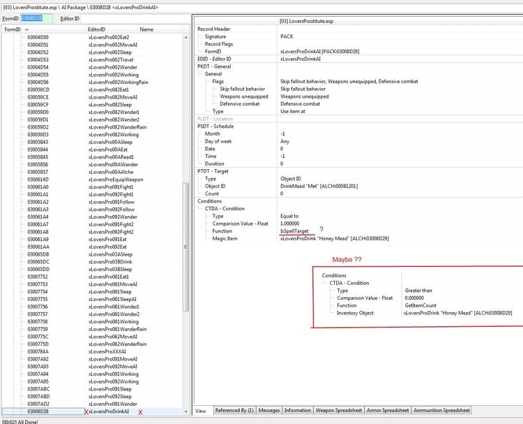Switch to the View tab

pyautogui.click(x=202, y=411)
